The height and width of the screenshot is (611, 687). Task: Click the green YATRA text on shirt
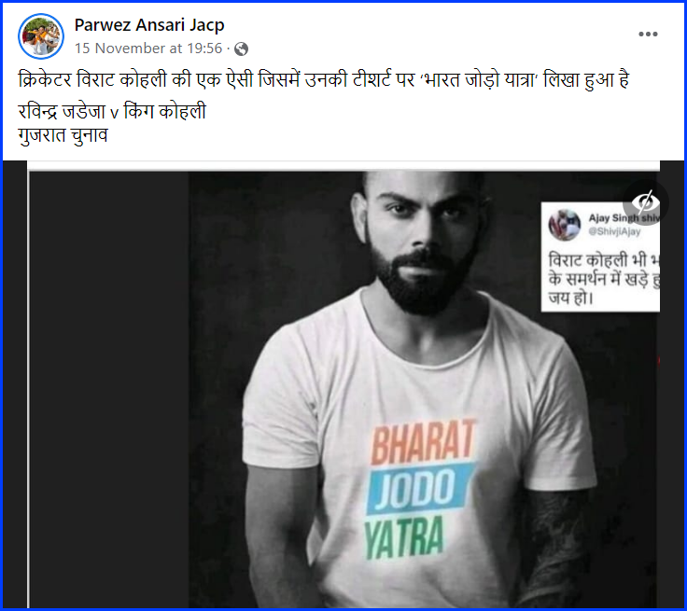404,538
